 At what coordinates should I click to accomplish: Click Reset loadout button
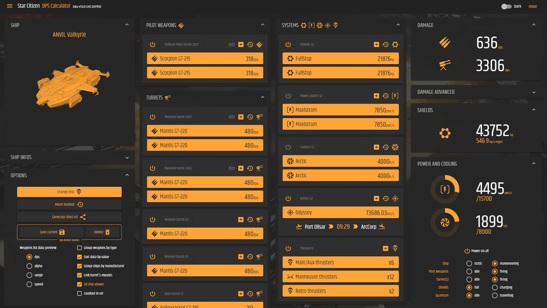69,204
